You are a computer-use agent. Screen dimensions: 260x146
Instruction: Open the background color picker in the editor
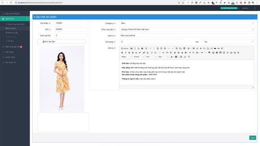[176, 57]
